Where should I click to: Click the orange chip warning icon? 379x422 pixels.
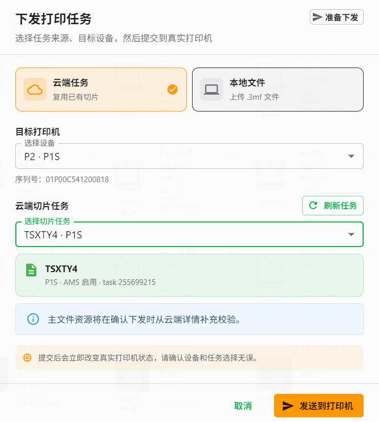27,358
